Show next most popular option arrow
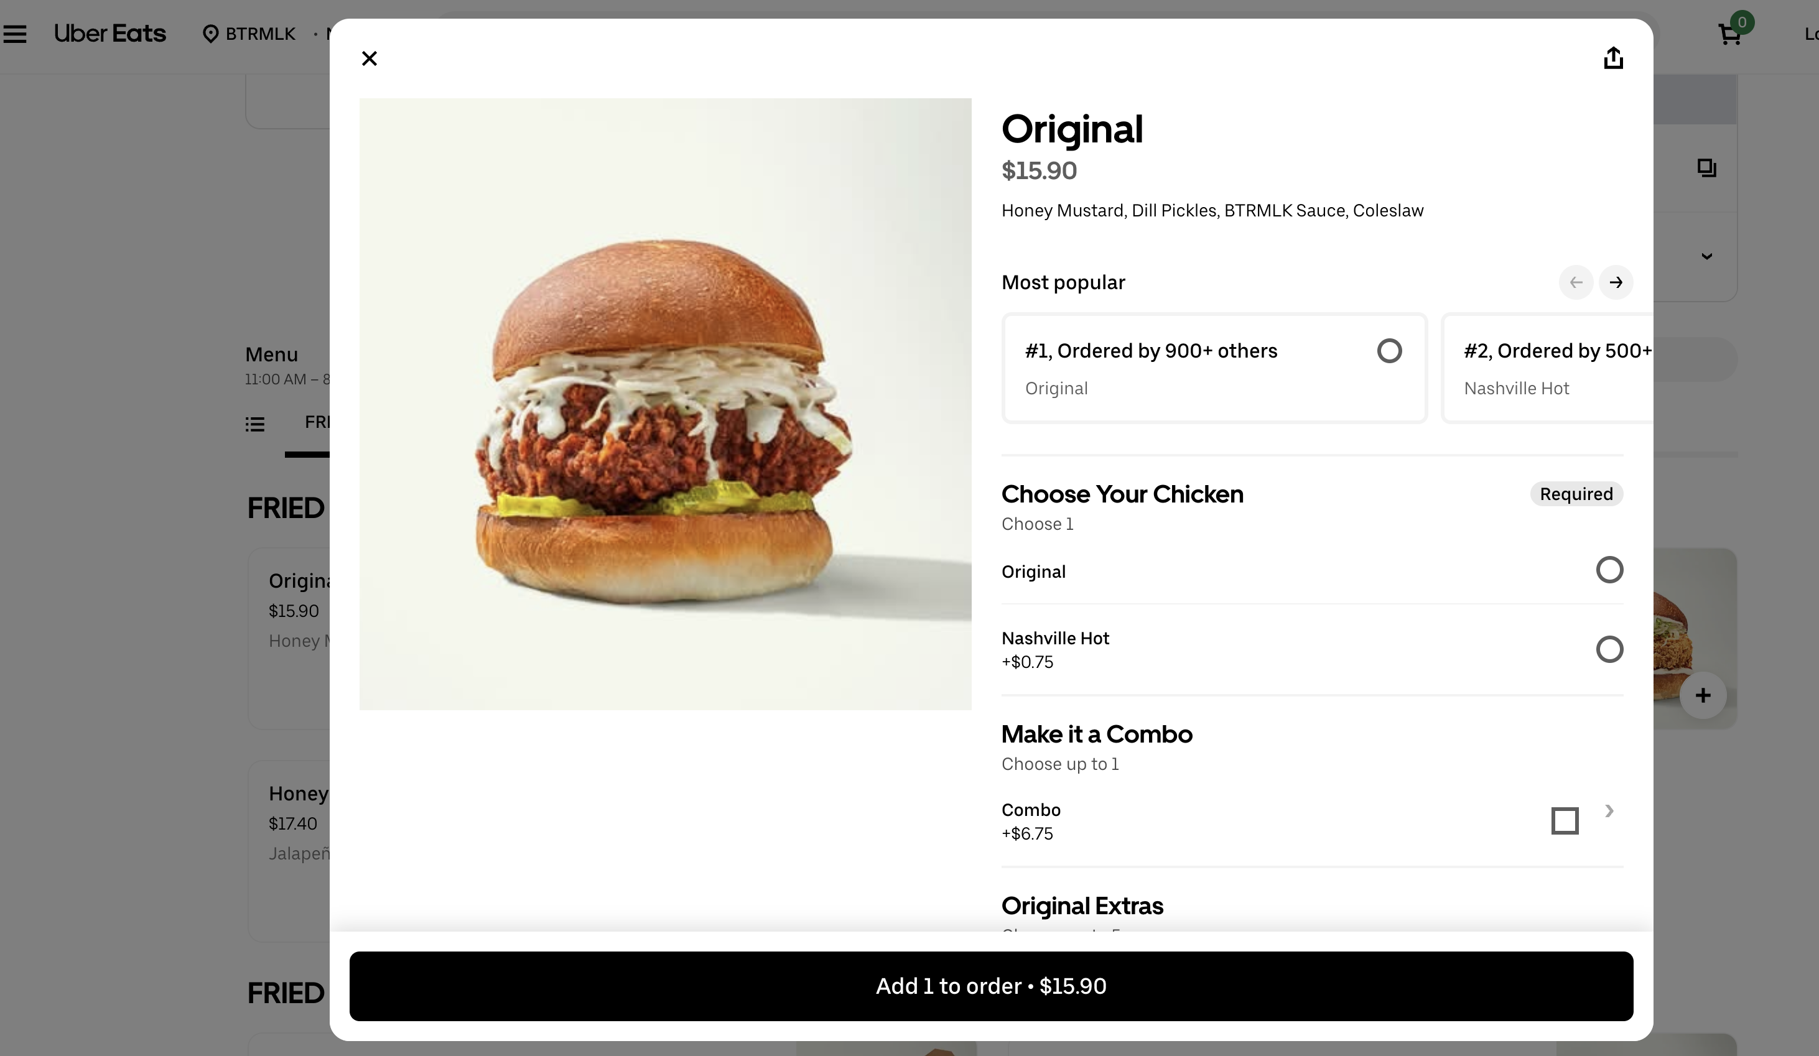Viewport: 1819px width, 1056px height. point(1616,282)
